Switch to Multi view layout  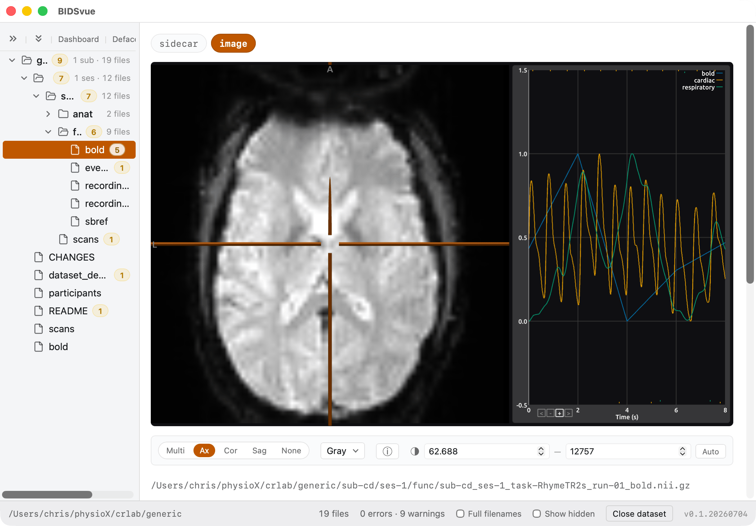click(176, 451)
